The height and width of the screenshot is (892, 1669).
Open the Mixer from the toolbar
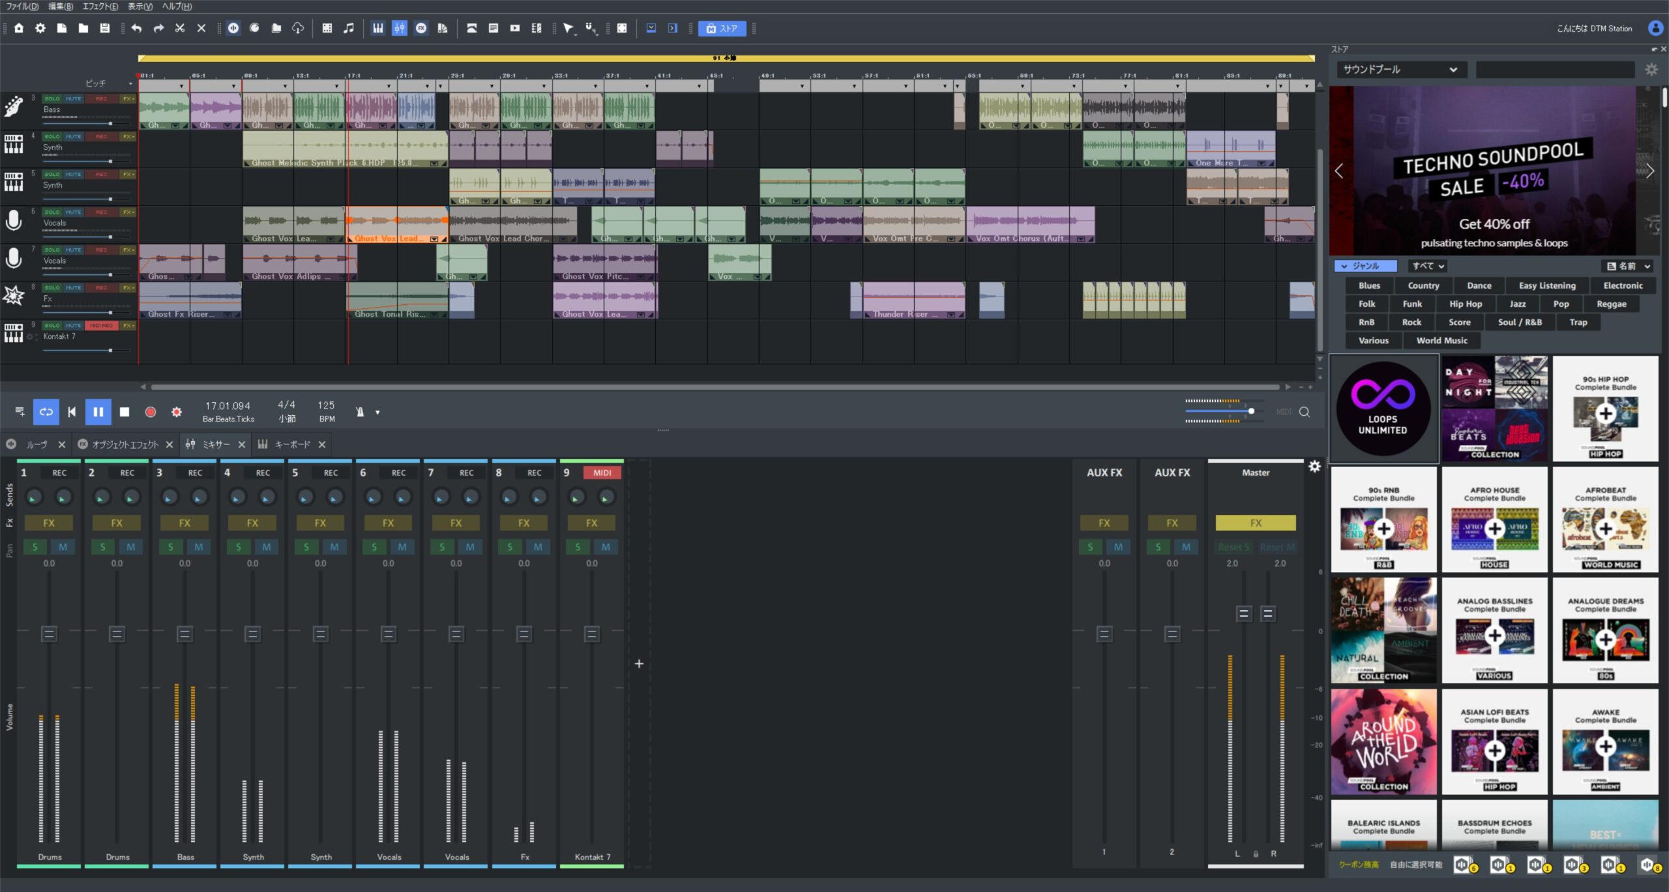pos(400,29)
